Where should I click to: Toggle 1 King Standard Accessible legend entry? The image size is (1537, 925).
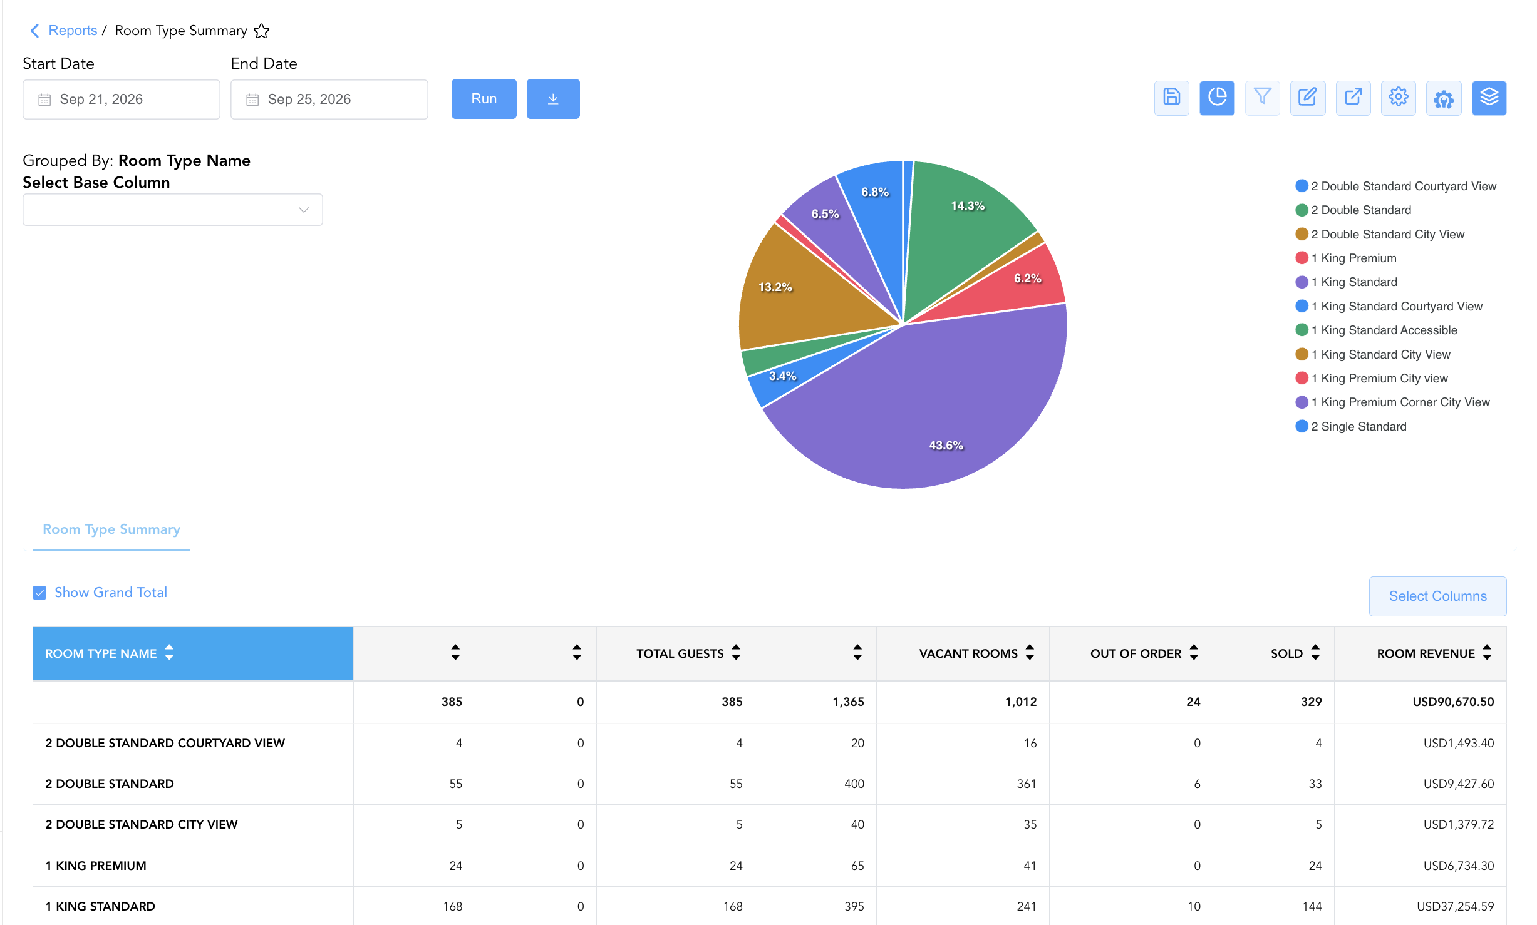coord(1377,330)
